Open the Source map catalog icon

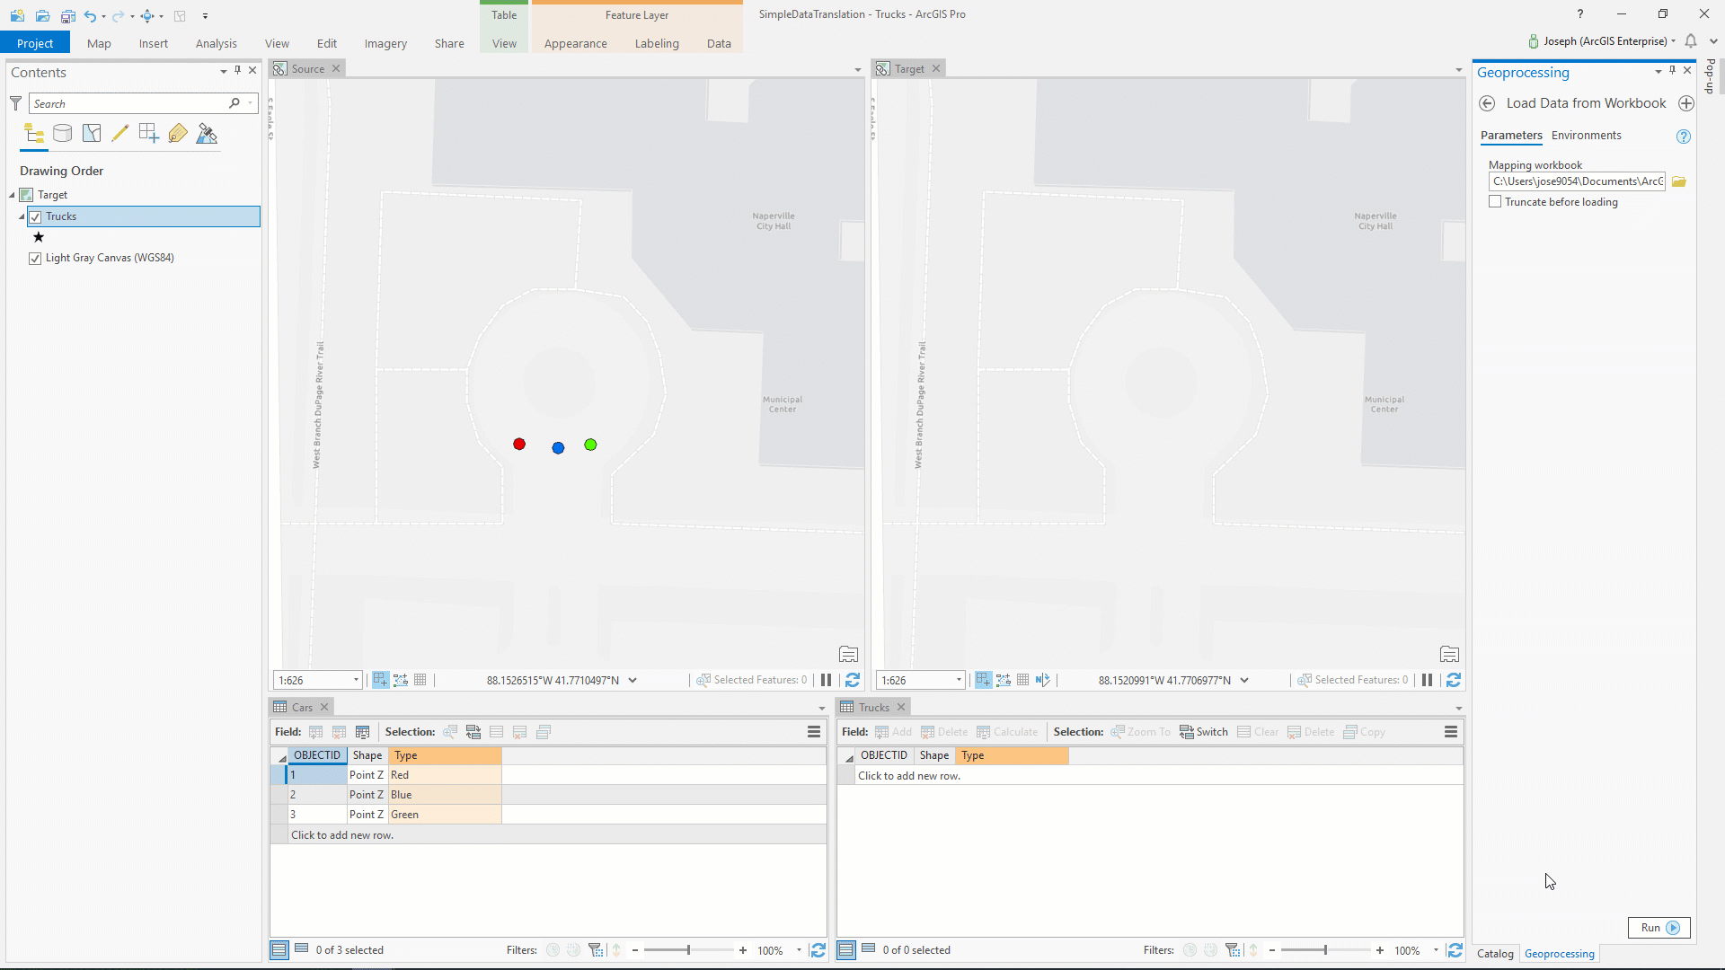(x=848, y=654)
